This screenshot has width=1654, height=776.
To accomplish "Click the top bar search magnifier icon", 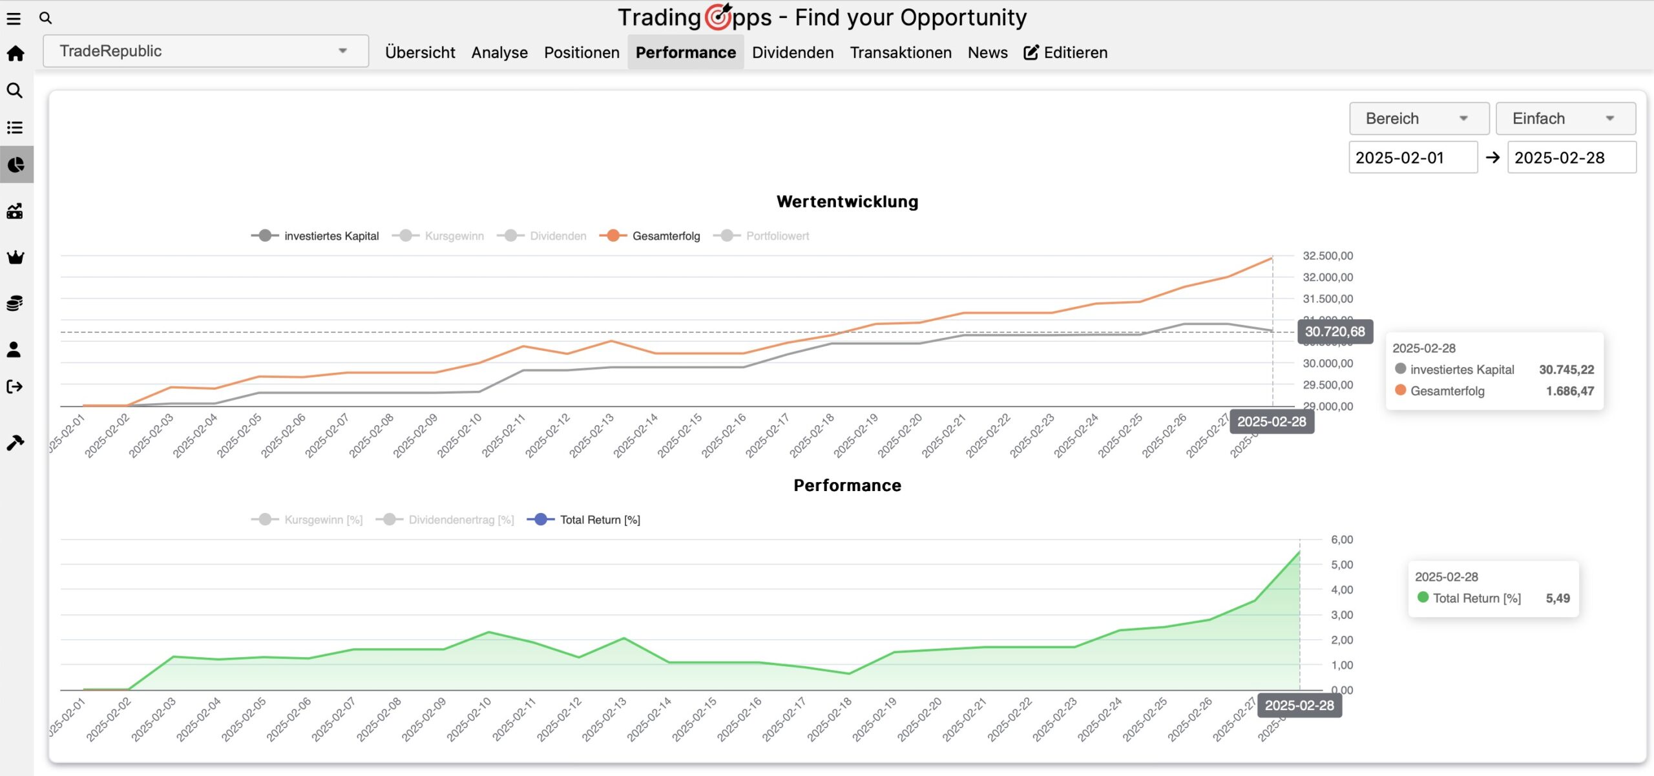I will pos(45,18).
